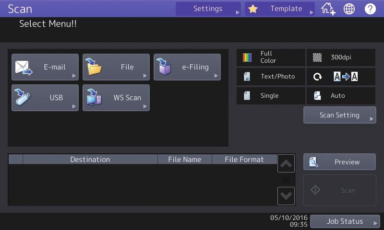
Task: Open the home screen add icon
Action: tap(328, 9)
